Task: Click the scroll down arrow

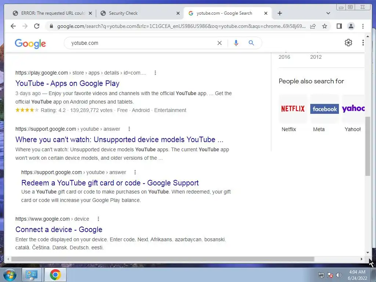Action: (368, 253)
